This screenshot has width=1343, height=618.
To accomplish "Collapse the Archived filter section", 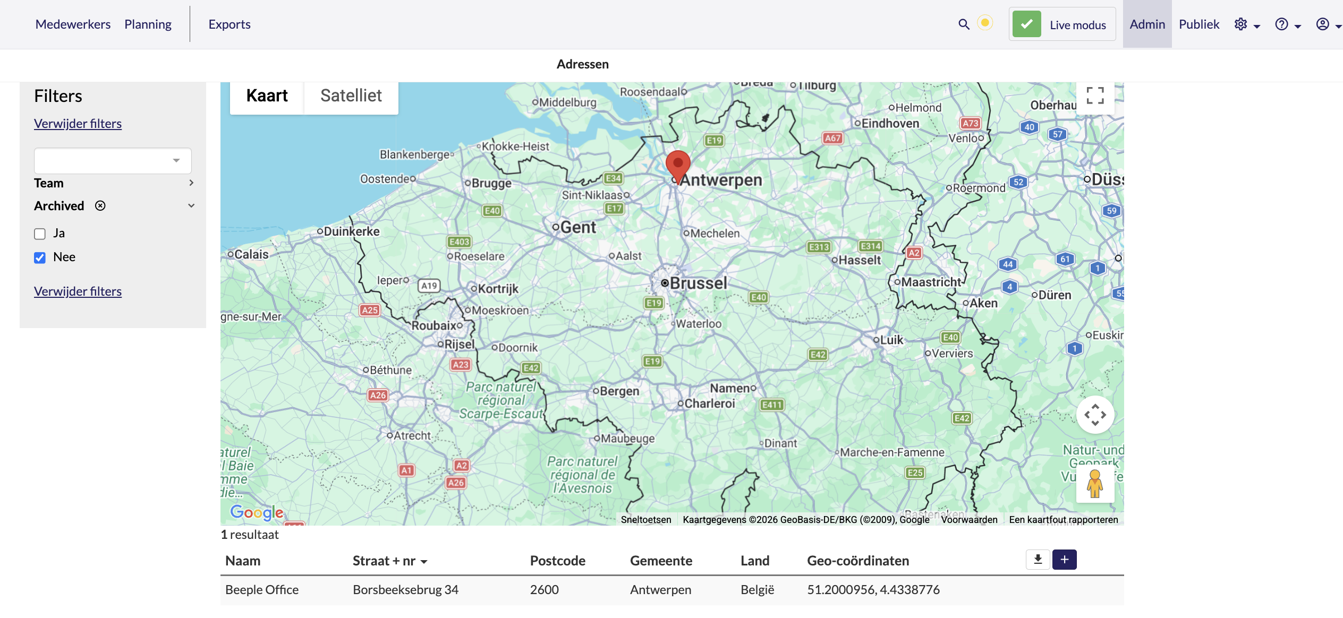I will pos(191,205).
